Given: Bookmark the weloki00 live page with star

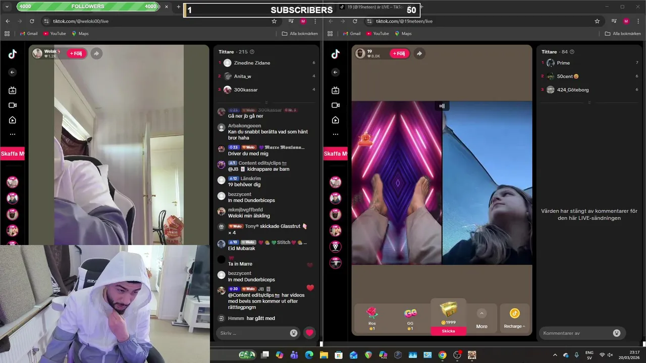Looking at the screenshot, I should tap(274, 21).
